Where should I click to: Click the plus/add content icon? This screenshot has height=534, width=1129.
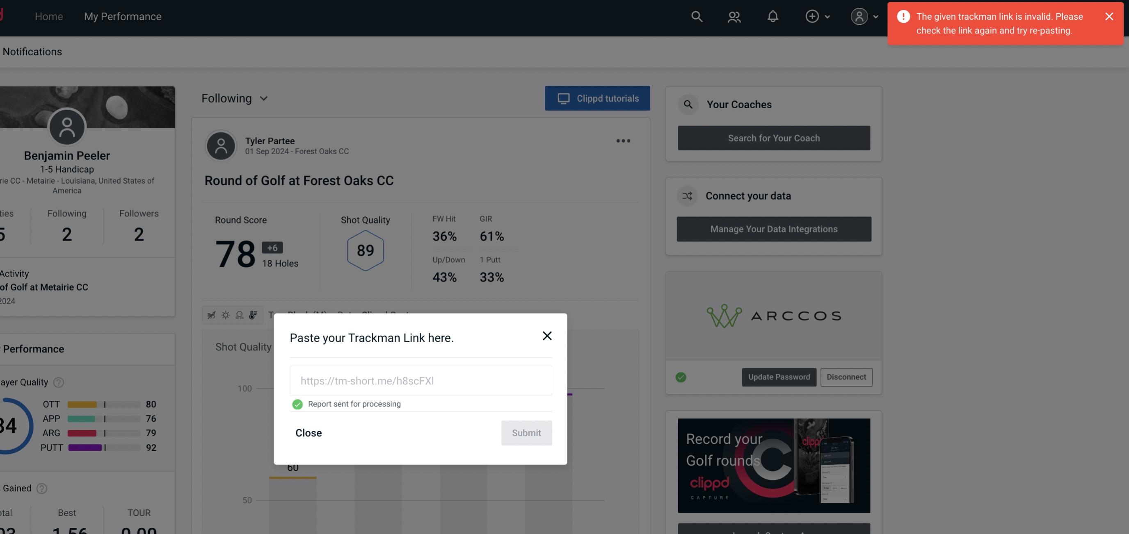click(x=812, y=16)
